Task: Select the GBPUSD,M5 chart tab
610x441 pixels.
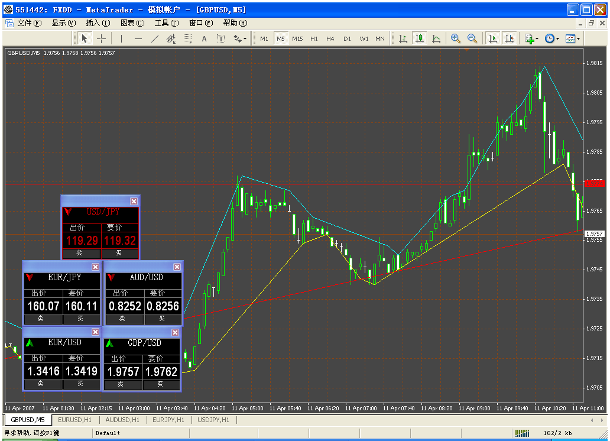Action: pos(28,420)
